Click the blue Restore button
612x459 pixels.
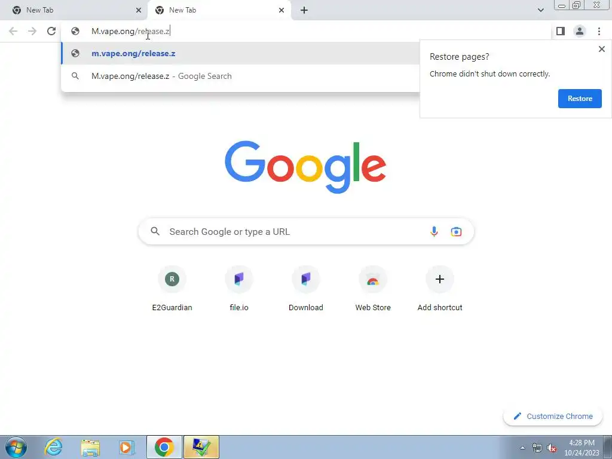point(580,99)
